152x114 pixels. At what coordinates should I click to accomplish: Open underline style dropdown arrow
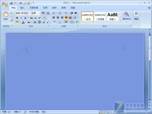(x=28, y=18)
